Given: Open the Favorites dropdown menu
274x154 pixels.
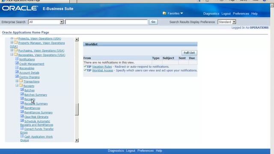Looking at the screenshot, I should pos(175,13).
